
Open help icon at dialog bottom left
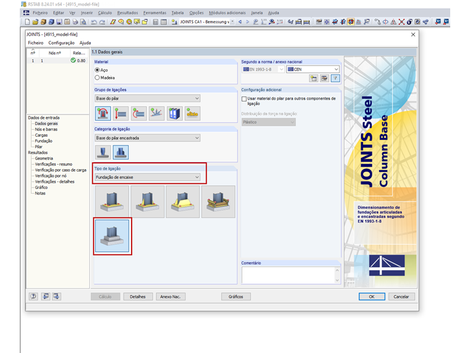click(33, 296)
